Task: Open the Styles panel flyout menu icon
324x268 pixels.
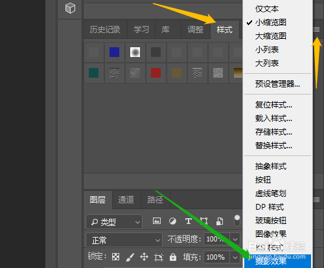Action: 316,30
